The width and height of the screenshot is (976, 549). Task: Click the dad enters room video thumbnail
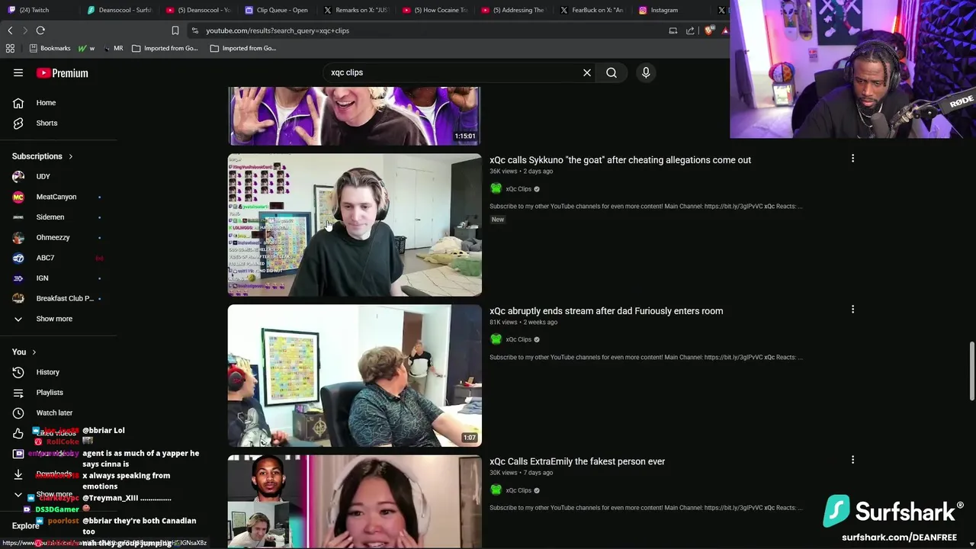coord(355,375)
